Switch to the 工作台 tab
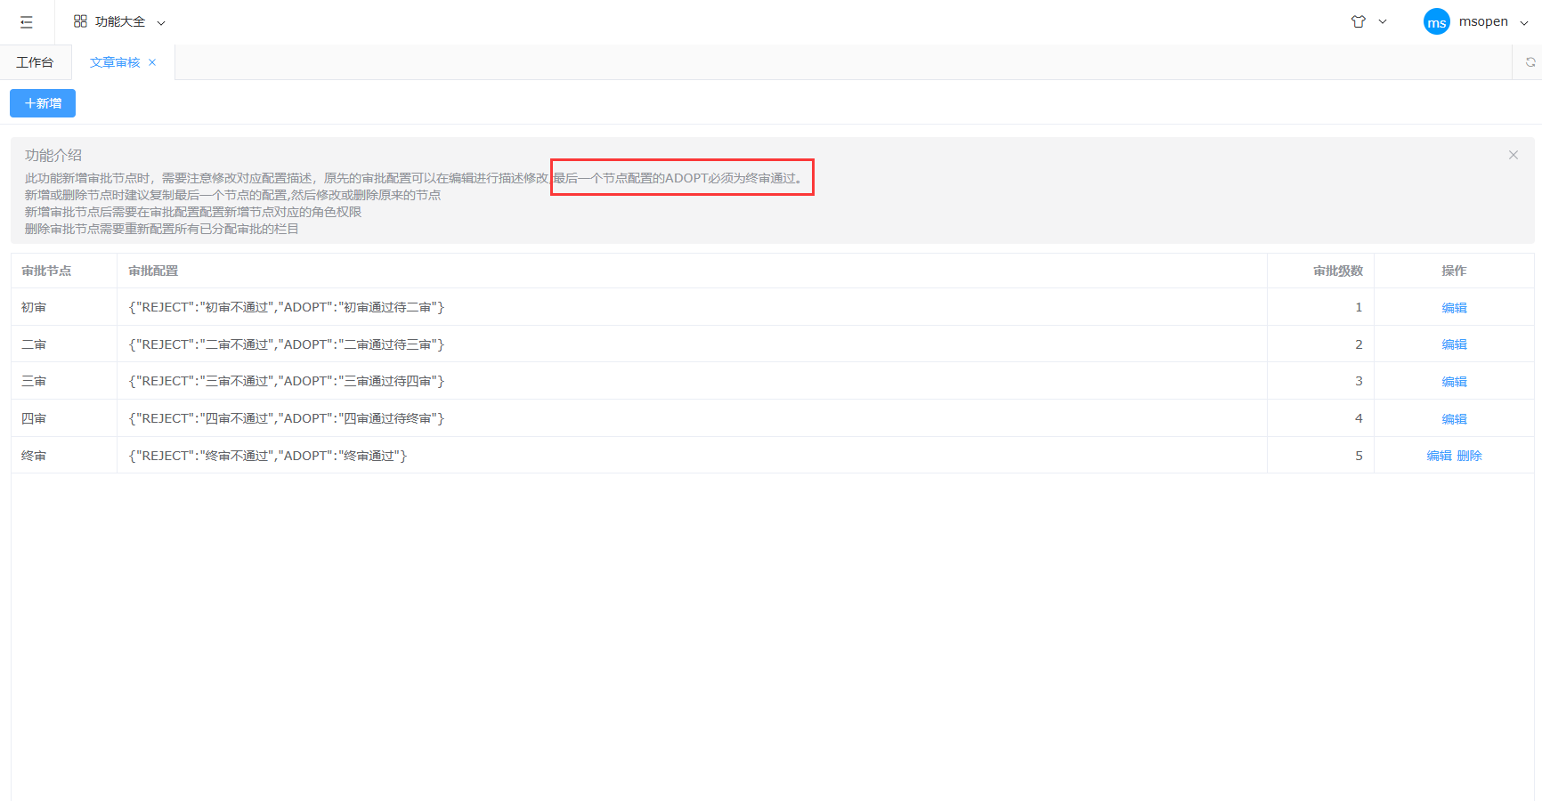1542x801 pixels. click(35, 62)
